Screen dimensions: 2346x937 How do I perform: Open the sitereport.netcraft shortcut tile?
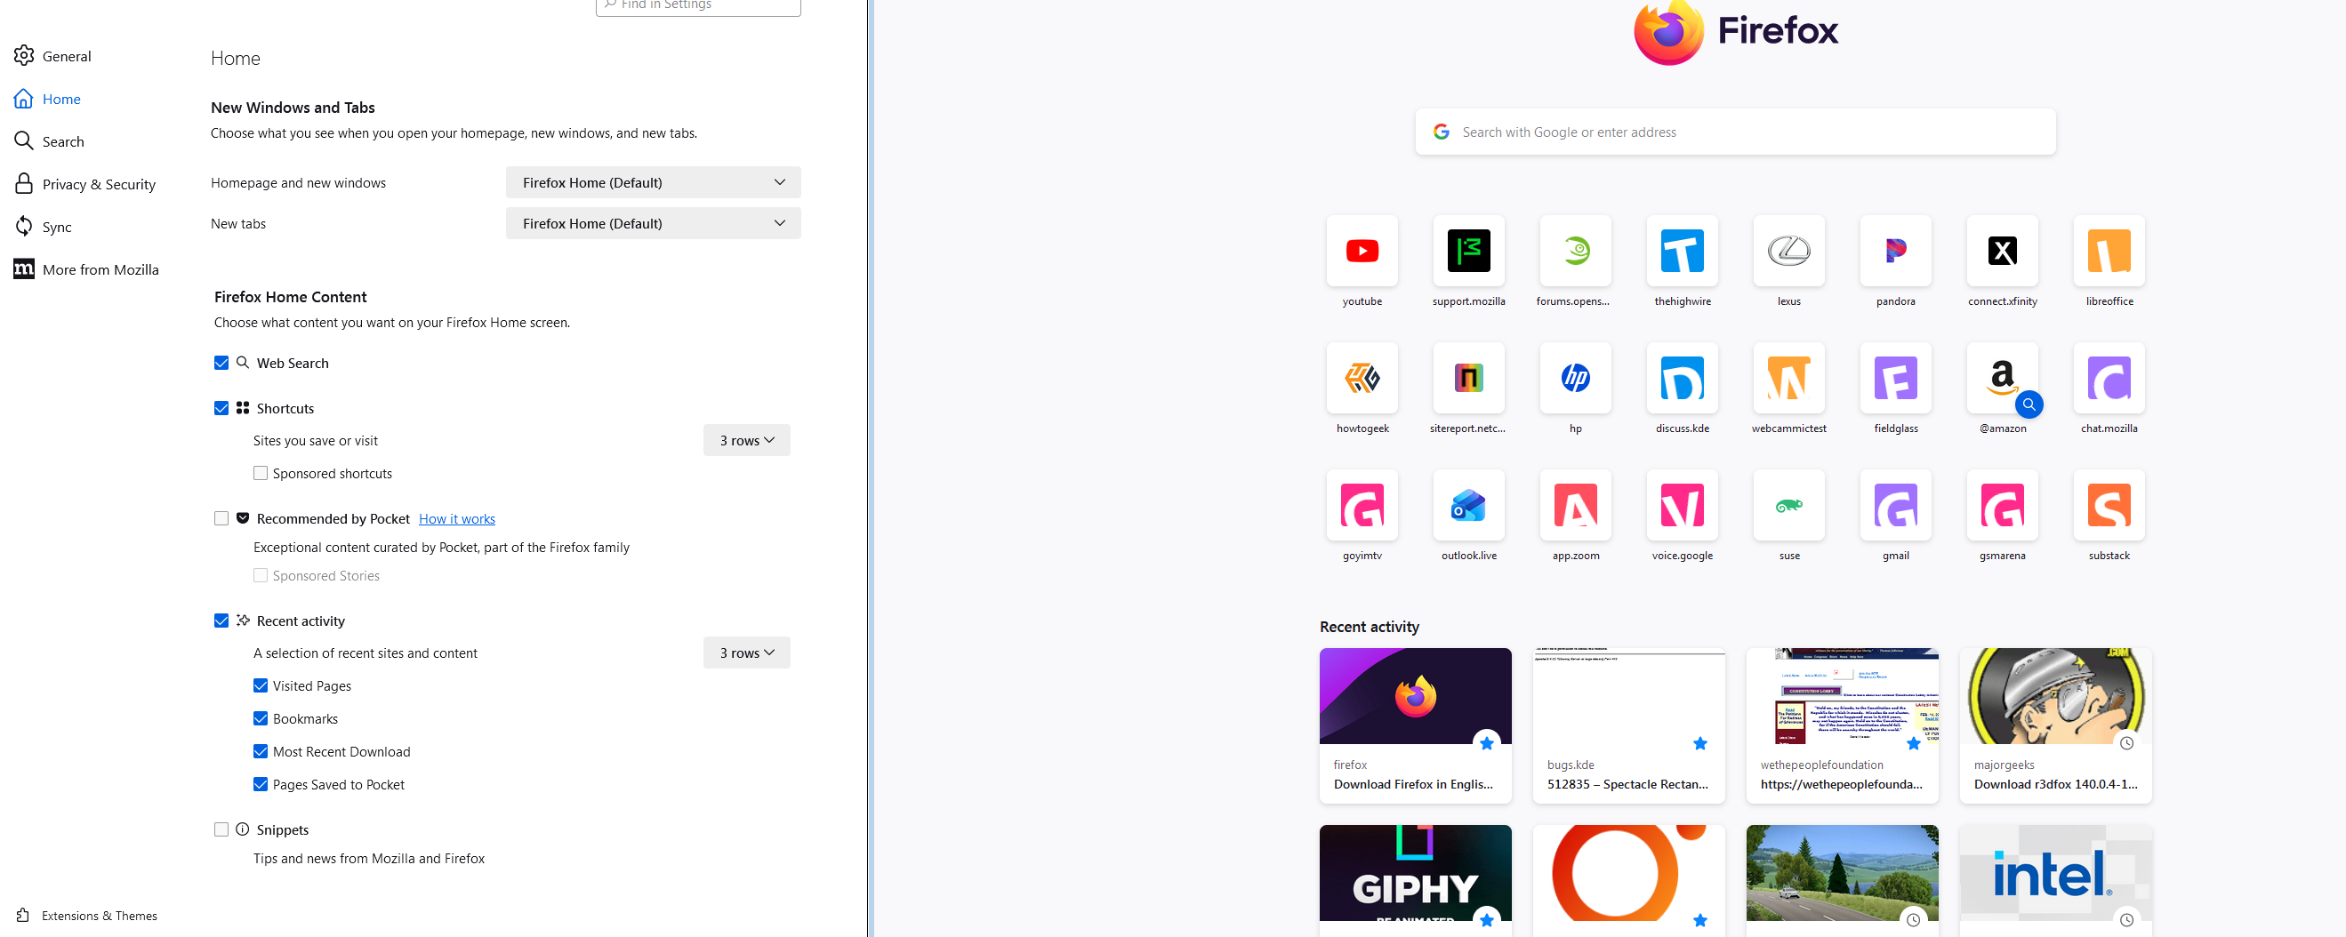(1468, 378)
